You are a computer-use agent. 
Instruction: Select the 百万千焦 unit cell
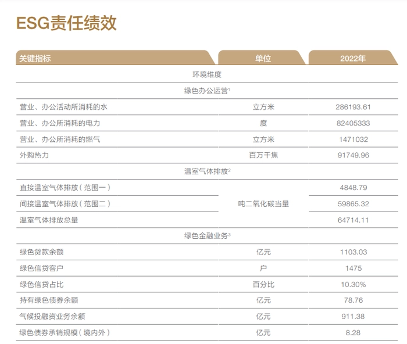(263, 156)
